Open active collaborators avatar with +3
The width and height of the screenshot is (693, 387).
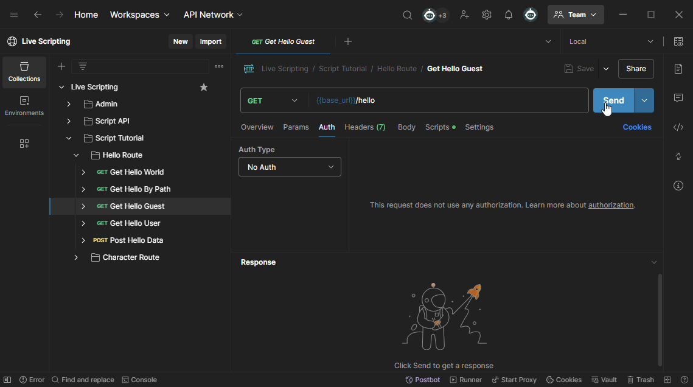[435, 15]
